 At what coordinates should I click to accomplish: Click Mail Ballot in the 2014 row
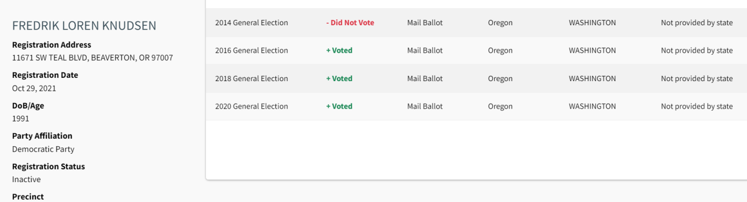point(425,23)
